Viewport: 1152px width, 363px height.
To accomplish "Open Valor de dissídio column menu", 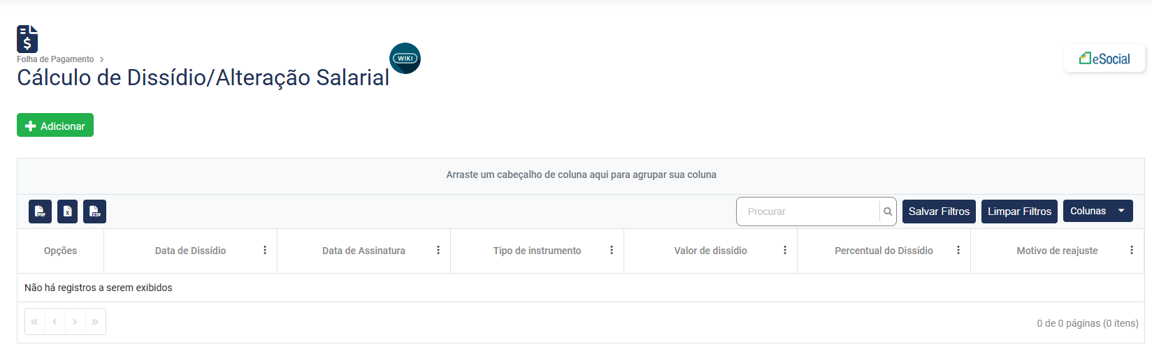I will [x=785, y=250].
